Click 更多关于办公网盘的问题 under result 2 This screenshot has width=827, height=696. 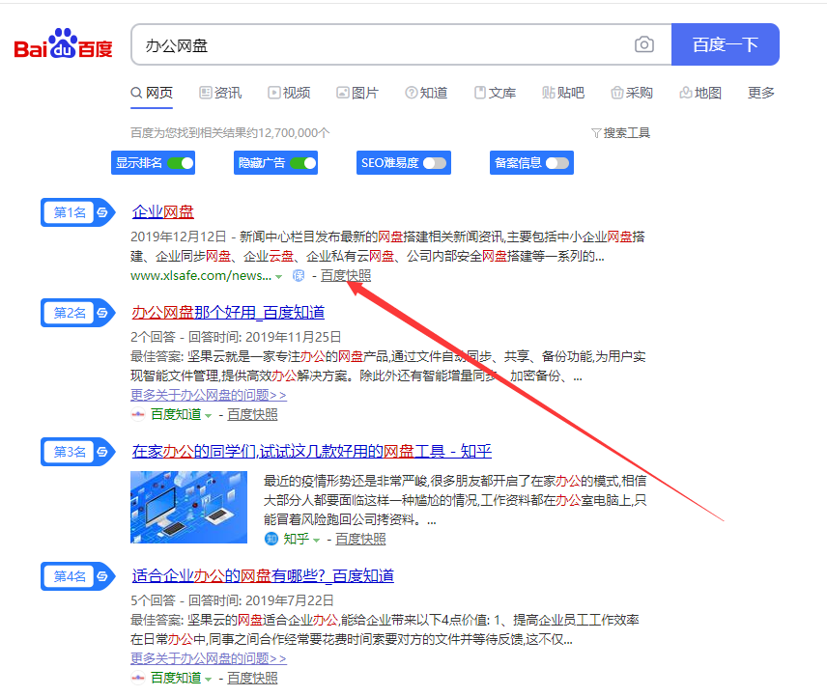(x=209, y=395)
